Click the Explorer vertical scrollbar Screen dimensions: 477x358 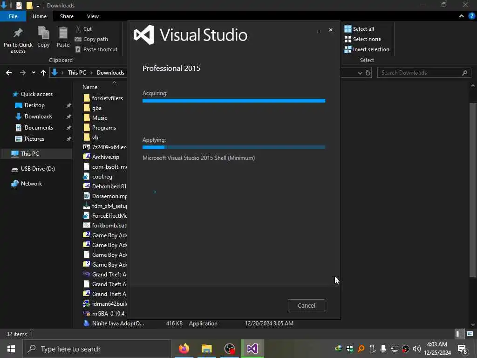pyautogui.click(x=473, y=190)
